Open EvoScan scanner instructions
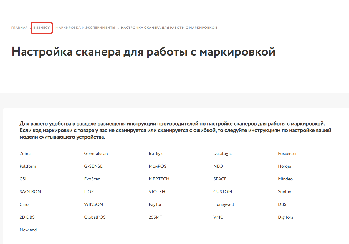The width and height of the screenshot is (349, 244). coord(92,179)
